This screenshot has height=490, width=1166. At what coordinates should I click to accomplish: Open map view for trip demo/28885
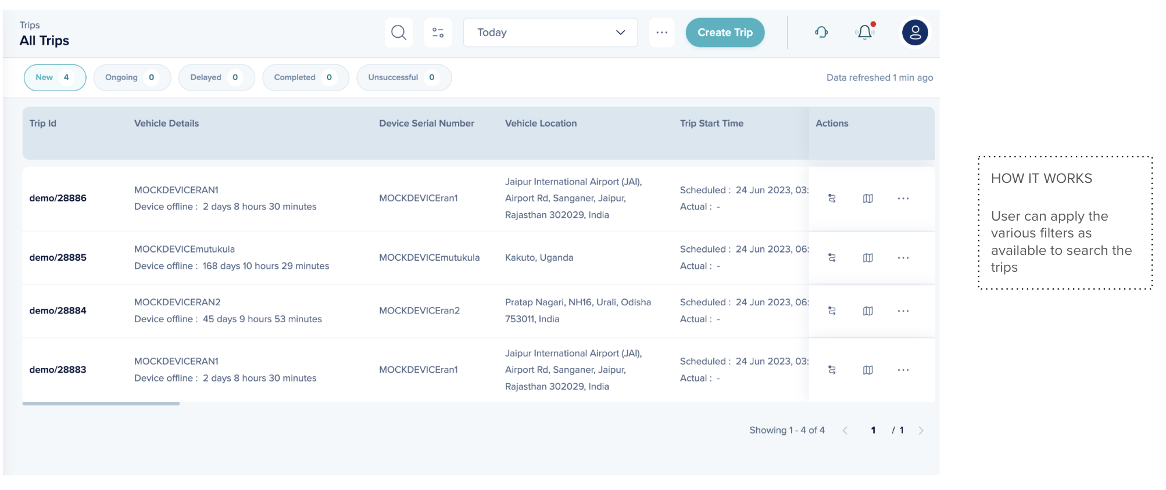[x=868, y=258]
